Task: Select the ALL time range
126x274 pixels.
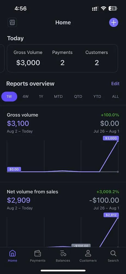Action: 116,96
